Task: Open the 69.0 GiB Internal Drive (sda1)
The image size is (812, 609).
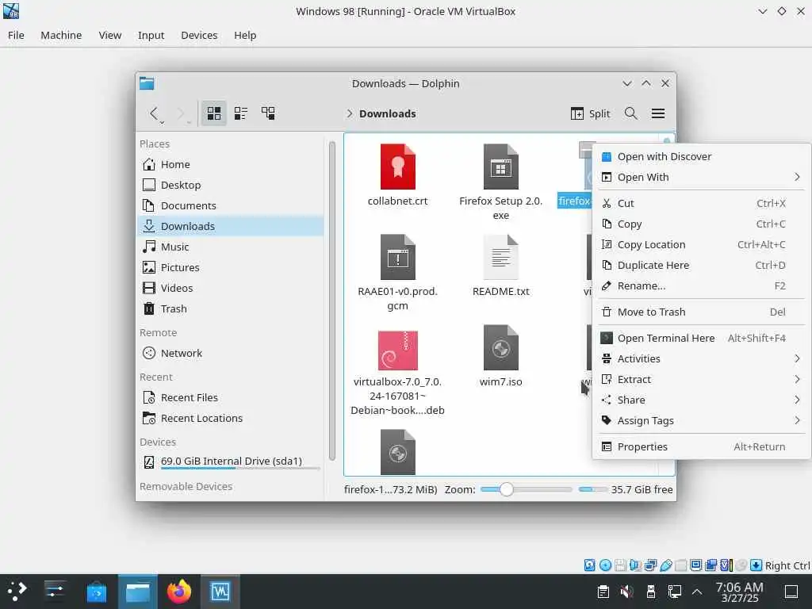Action: coord(231,462)
